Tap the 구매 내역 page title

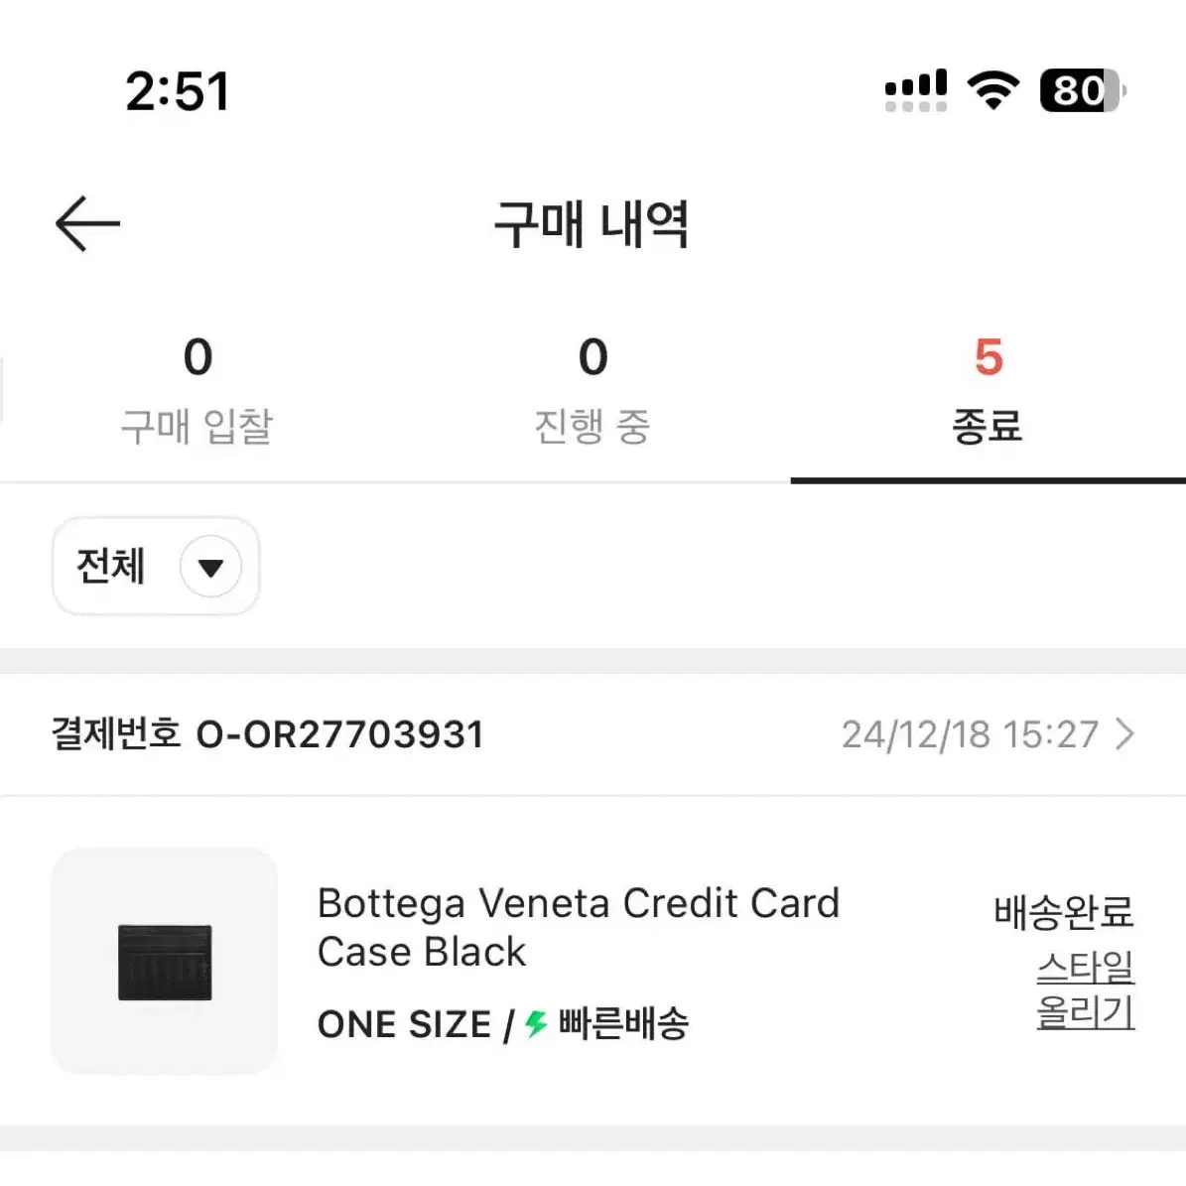click(592, 224)
